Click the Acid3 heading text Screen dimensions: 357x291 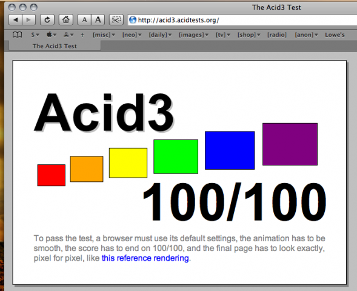pyautogui.click(x=104, y=113)
